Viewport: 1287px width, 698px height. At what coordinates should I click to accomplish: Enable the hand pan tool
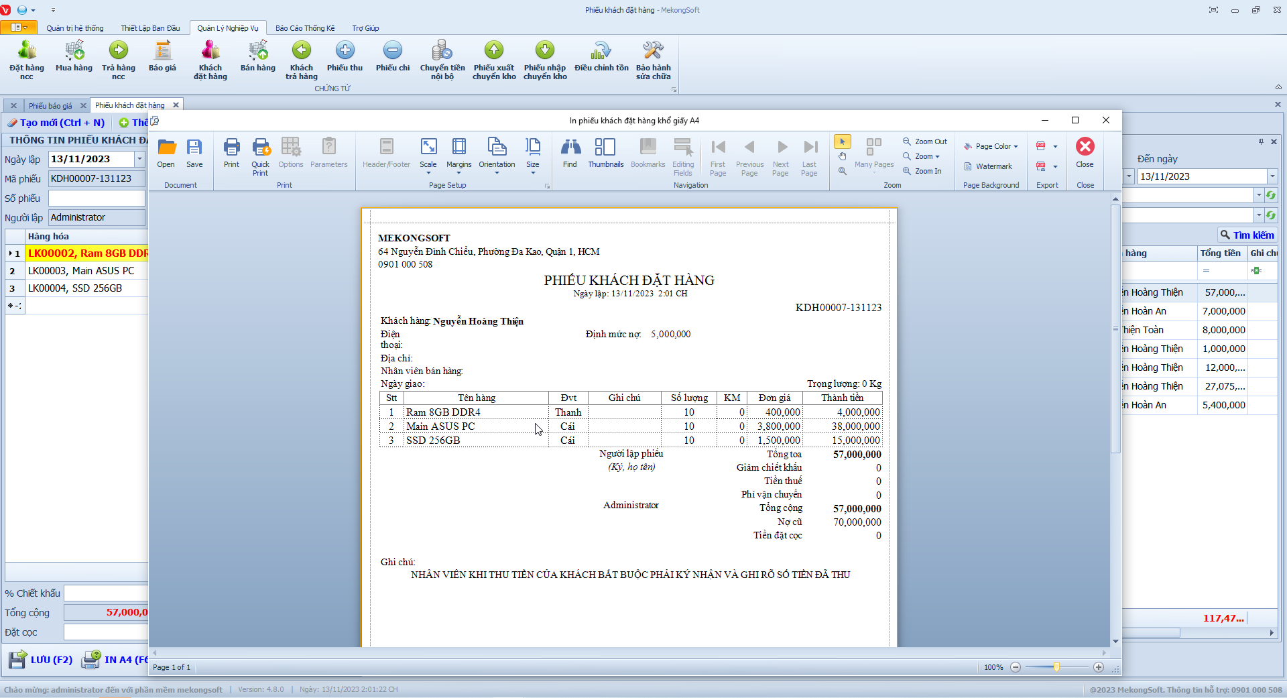coord(842,156)
